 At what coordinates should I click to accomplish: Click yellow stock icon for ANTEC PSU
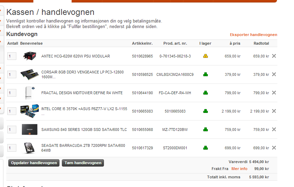tap(205, 56)
